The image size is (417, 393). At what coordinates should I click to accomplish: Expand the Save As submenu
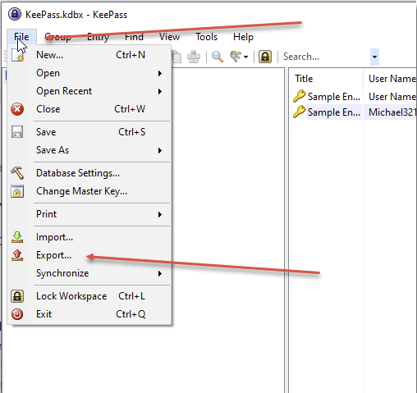90,150
